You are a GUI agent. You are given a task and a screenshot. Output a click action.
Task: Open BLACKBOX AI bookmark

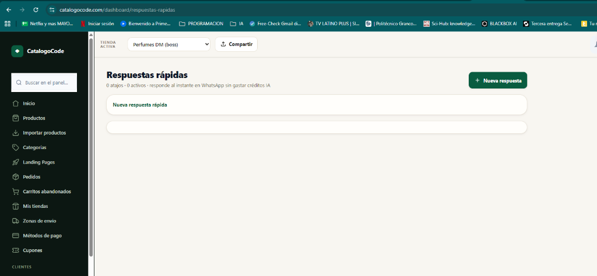pos(499,23)
